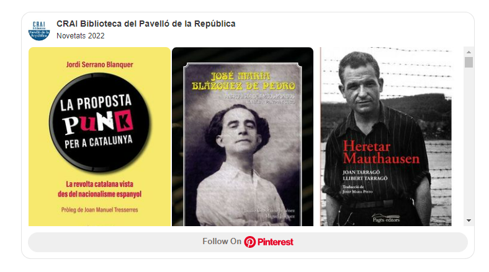
Task: Click the CRAI Biblioteca round logo avatar
Action: coord(39,30)
